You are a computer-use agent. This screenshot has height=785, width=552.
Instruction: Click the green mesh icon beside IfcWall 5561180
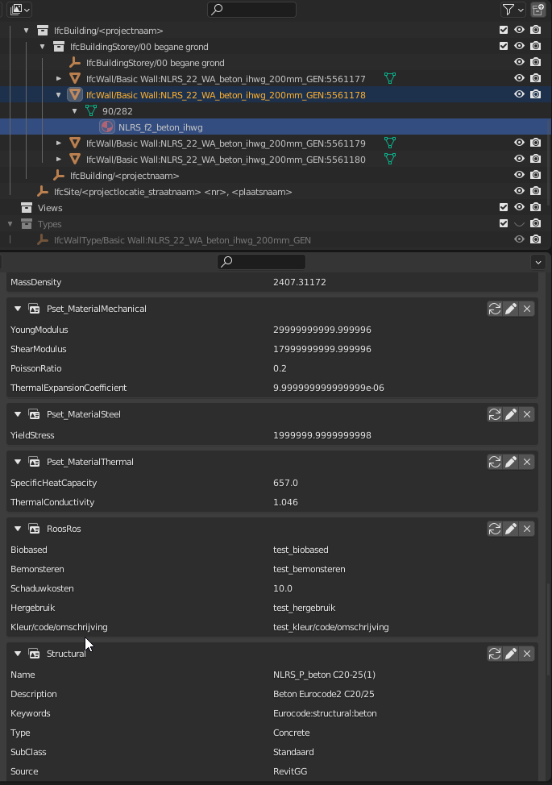pyautogui.click(x=392, y=159)
